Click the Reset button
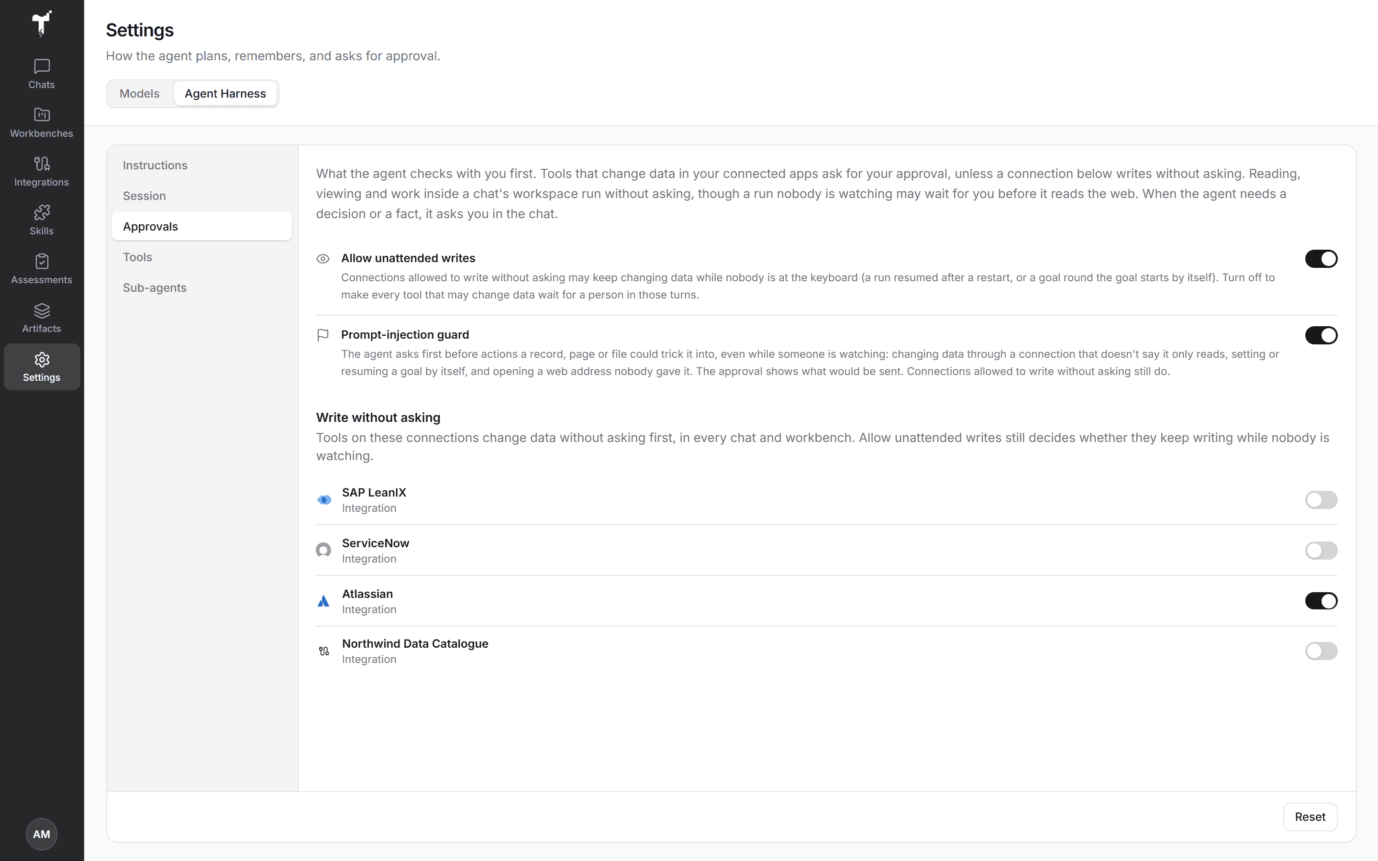1378x861 pixels. [1310, 817]
